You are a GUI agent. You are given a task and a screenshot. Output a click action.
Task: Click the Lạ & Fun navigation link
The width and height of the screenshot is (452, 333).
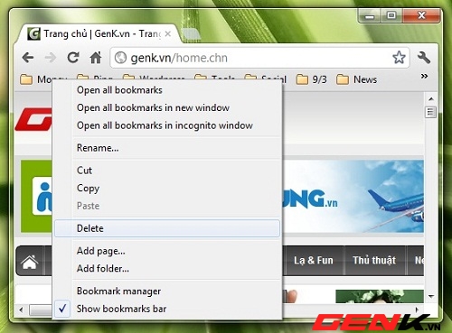[314, 260]
